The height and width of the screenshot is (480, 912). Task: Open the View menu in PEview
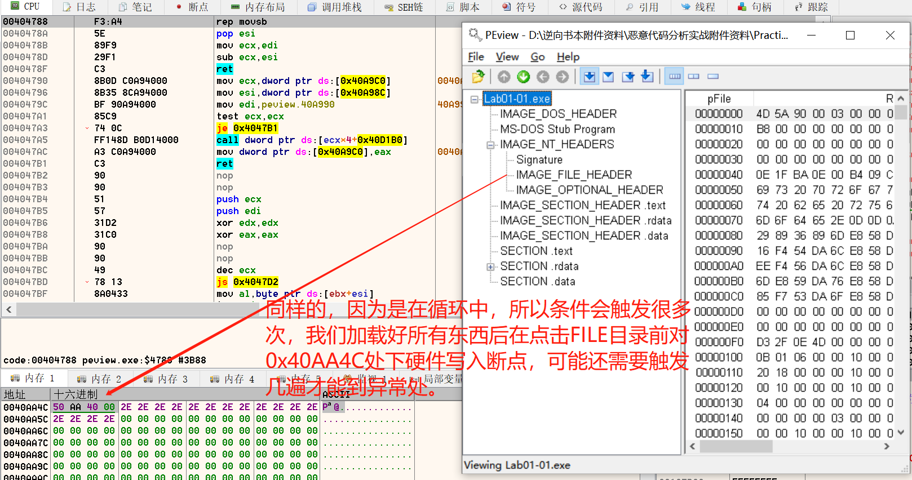(507, 57)
